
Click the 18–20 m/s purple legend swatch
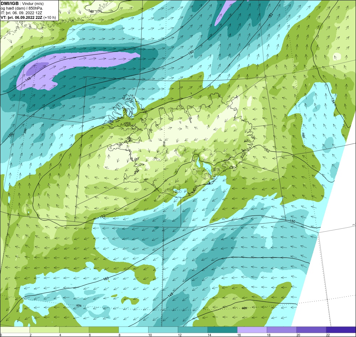[x=282, y=330]
